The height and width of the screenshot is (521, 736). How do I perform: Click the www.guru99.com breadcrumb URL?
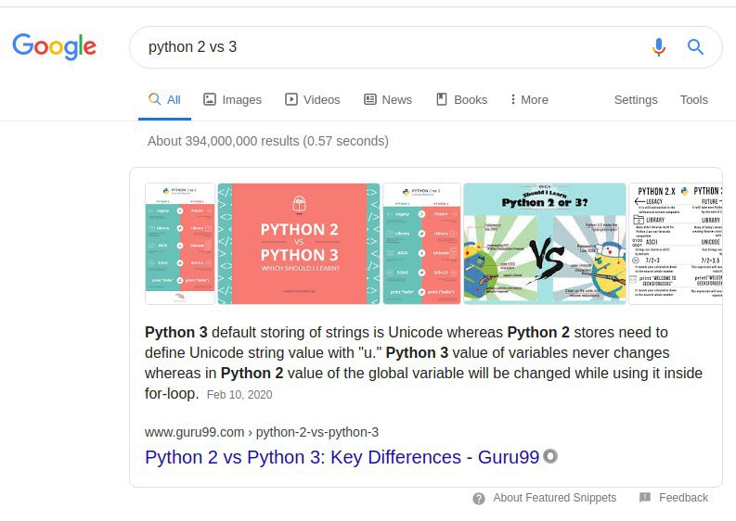(262, 432)
